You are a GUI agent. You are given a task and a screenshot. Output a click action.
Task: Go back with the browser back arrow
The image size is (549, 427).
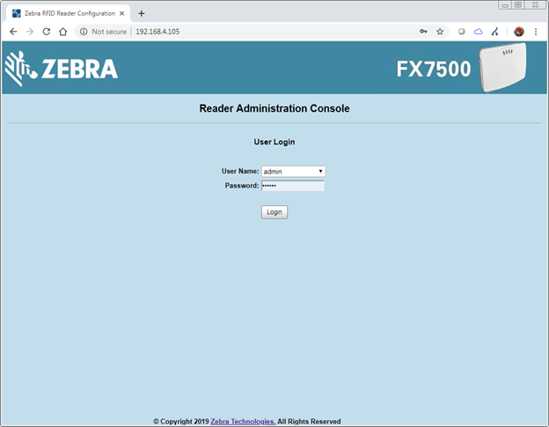pyautogui.click(x=13, y=32)
